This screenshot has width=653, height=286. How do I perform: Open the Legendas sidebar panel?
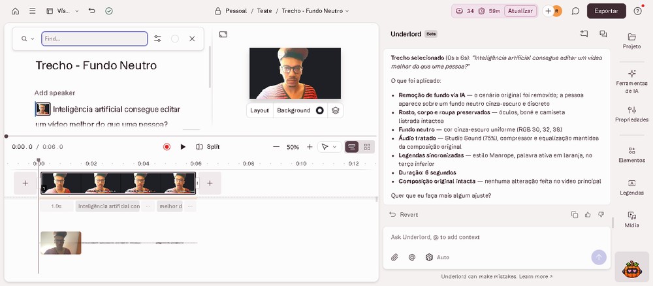tap(631, 187)
